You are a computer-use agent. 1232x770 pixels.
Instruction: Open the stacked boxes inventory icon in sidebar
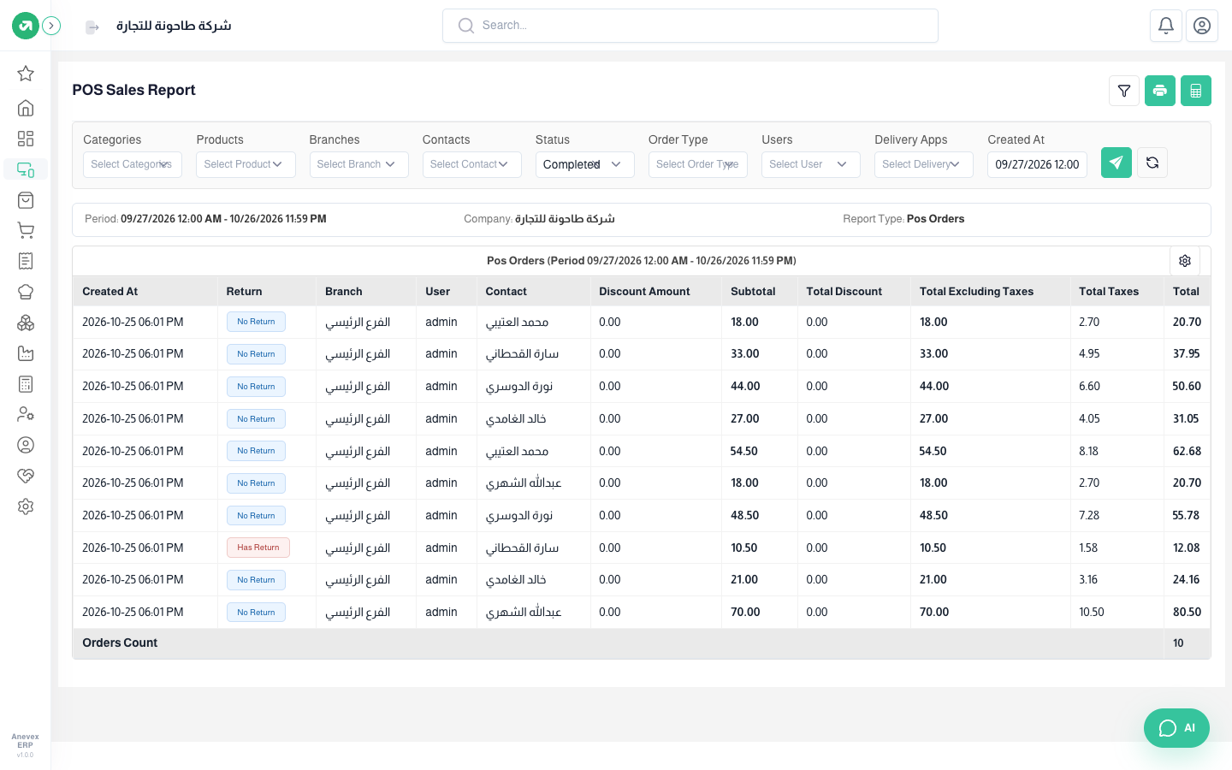pyautogui.click(x=26, y=323)
